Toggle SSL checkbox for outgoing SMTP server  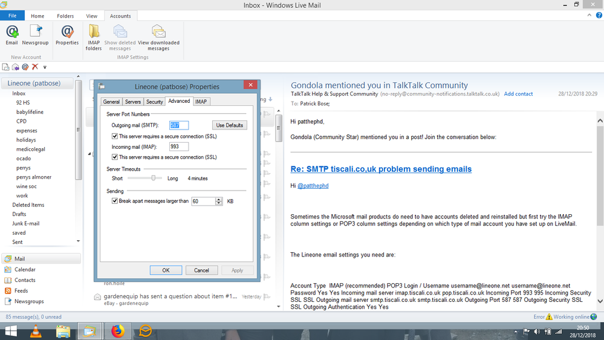tap(115, 137)
